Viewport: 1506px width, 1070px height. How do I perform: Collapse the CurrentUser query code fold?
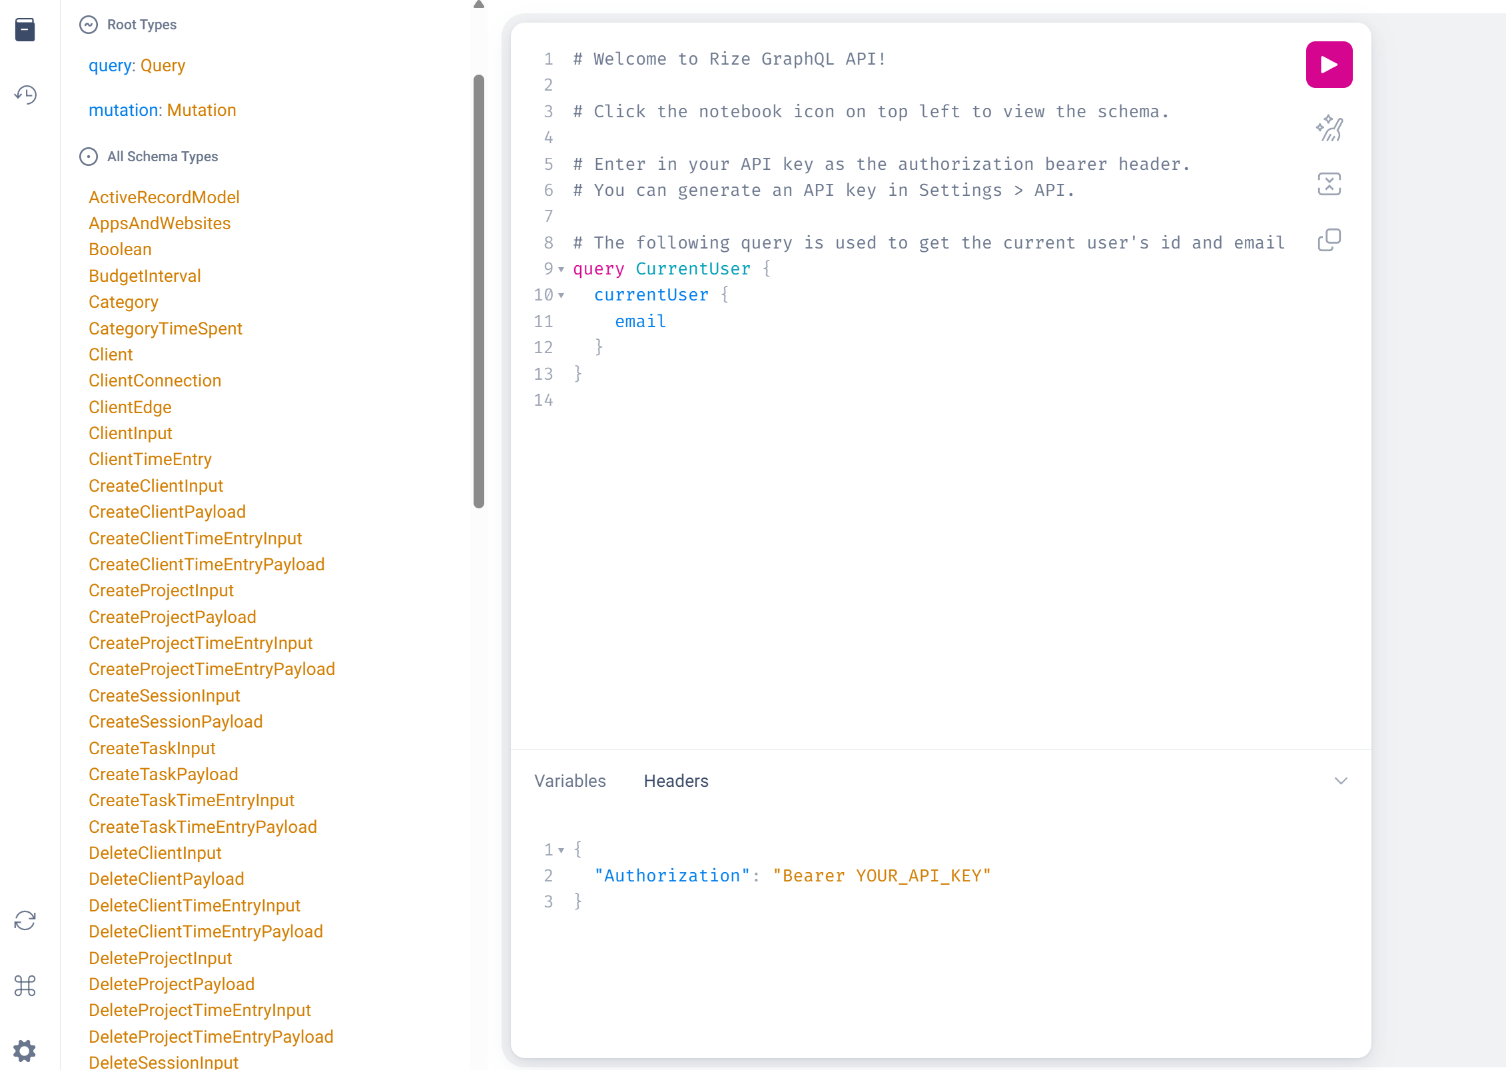tap(562, 269)
